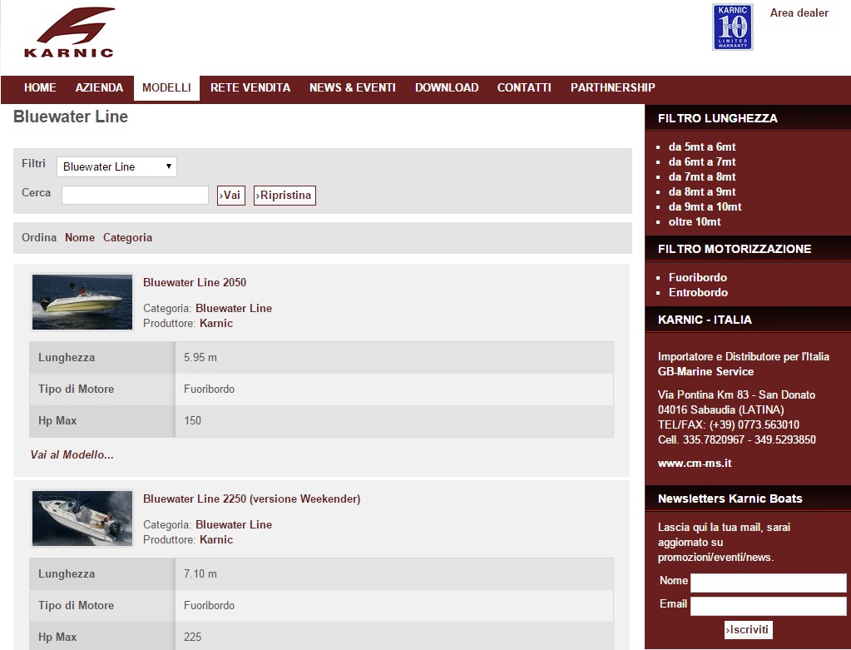The height and width of the screenshot is (650, 851).
Task: Filter length da 5mt a 6mt
Action: (702, 147)
